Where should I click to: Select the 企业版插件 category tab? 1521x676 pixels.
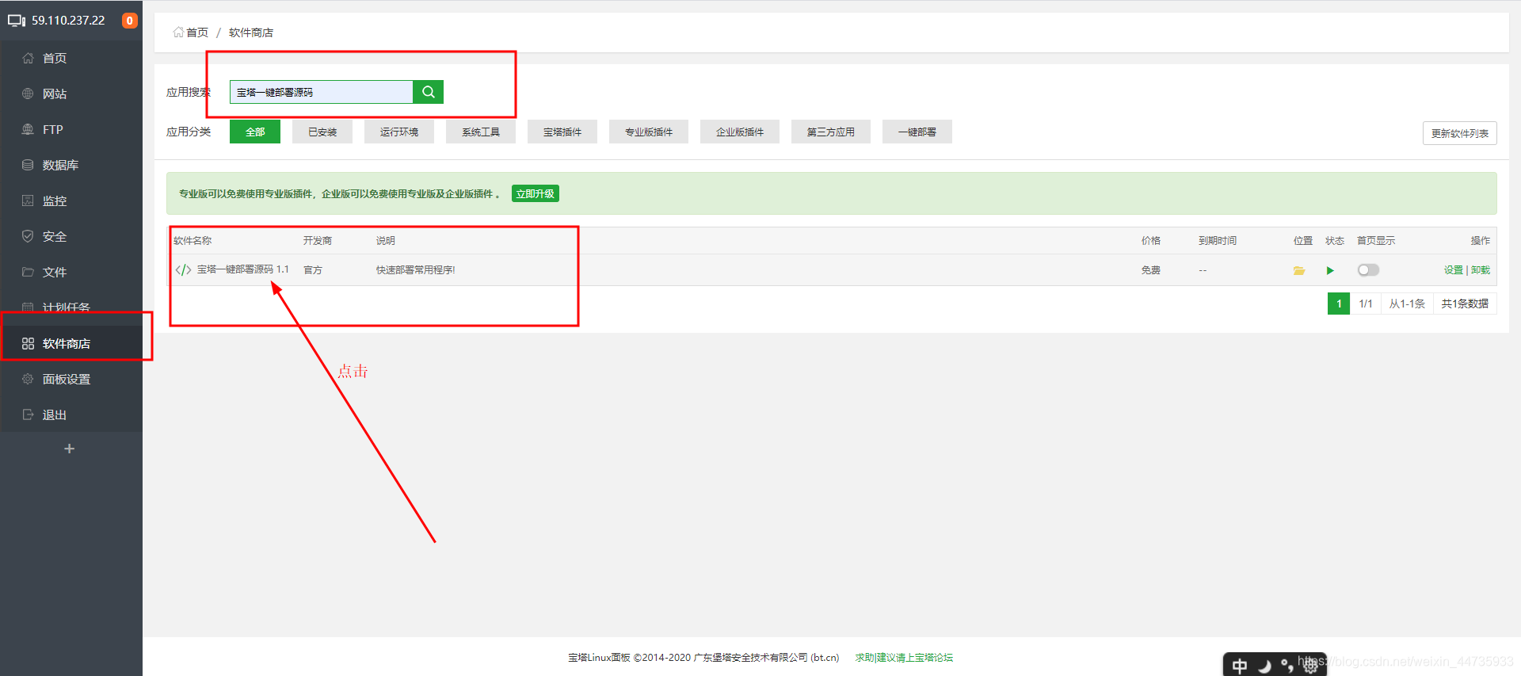pos(740,132)
